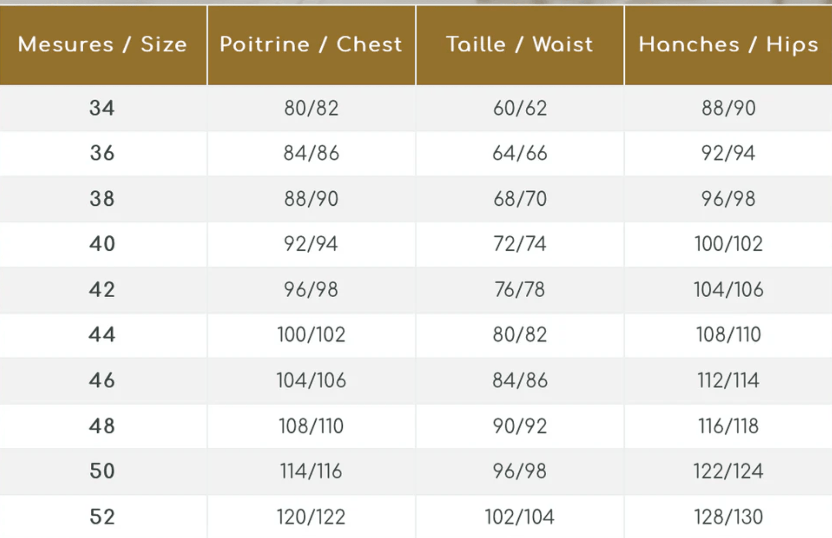Click chest measurement 114/116 for size 50
Viewport: 832px width, 538px height.
(311, 471)
